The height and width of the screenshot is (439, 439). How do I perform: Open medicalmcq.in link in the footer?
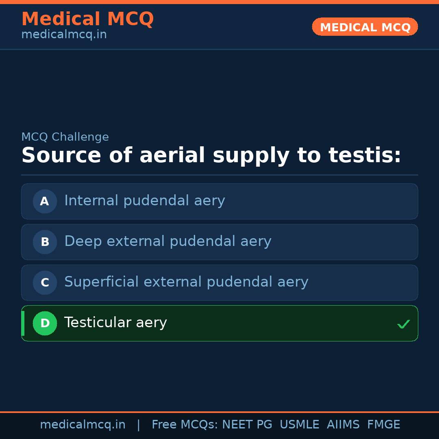[x=83, y=425]
